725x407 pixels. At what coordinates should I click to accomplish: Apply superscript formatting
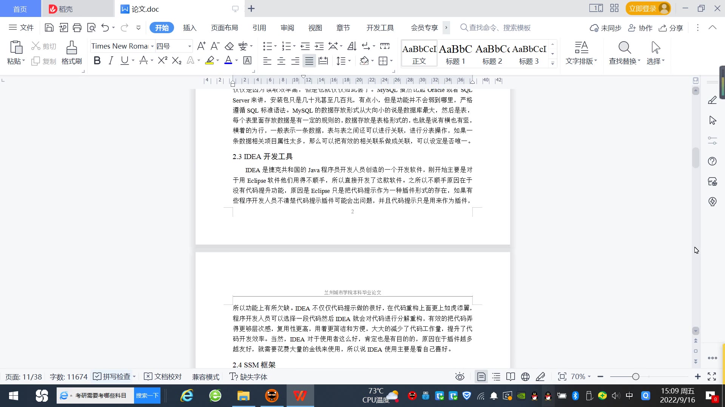point(162,61)
